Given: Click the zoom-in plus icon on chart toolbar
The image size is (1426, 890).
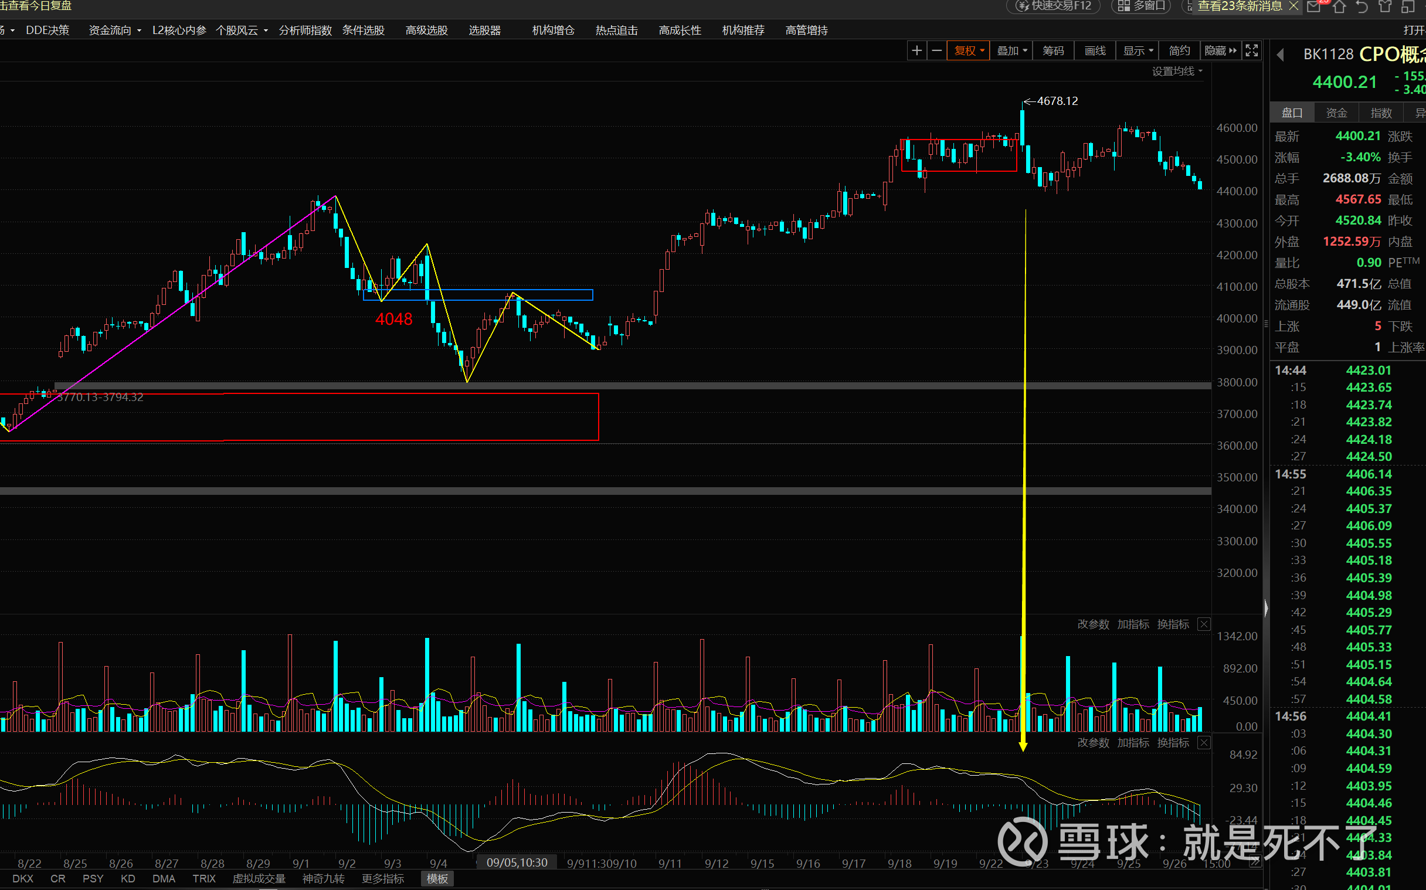Looking at the screenshot, I should [916, 51].
